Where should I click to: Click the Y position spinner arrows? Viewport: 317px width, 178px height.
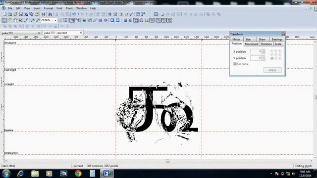[264, 58]
